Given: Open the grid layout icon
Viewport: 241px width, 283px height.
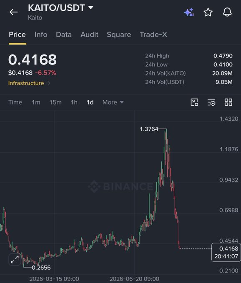Looking at the screenshot, I should pyautogui.click(x=228, y=102).
